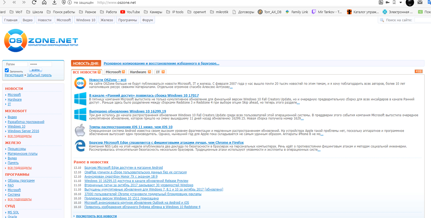
Task: Open the Поиск работы bookmarks folder
Action: [x=61, y=12]
